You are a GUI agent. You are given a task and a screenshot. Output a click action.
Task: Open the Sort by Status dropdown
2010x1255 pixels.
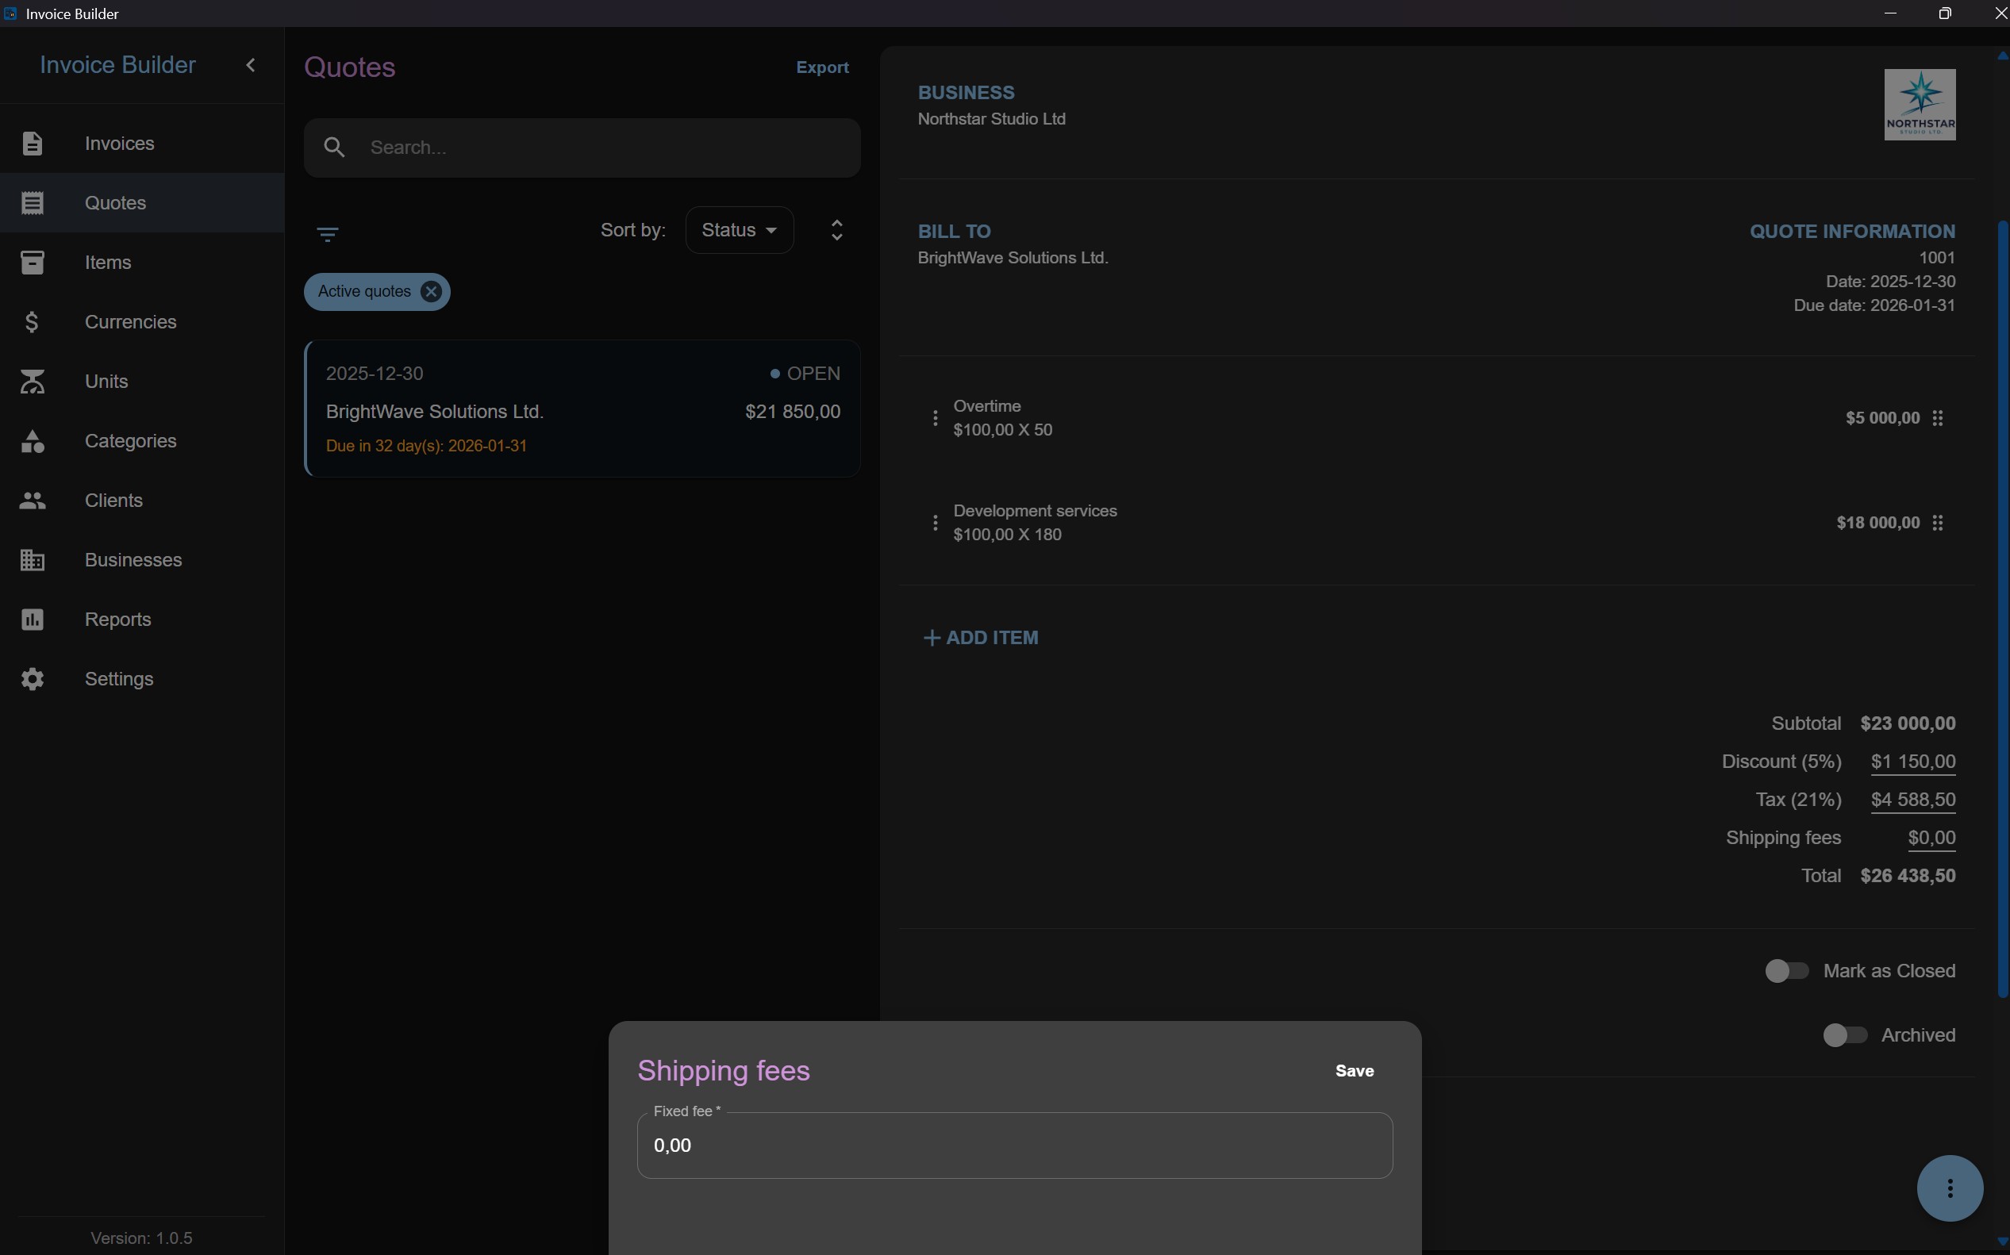[x=739, y=230]
